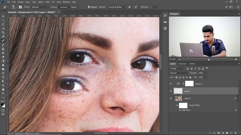Open the Sample dropdown Current & Below

click(x=117, y=7)
